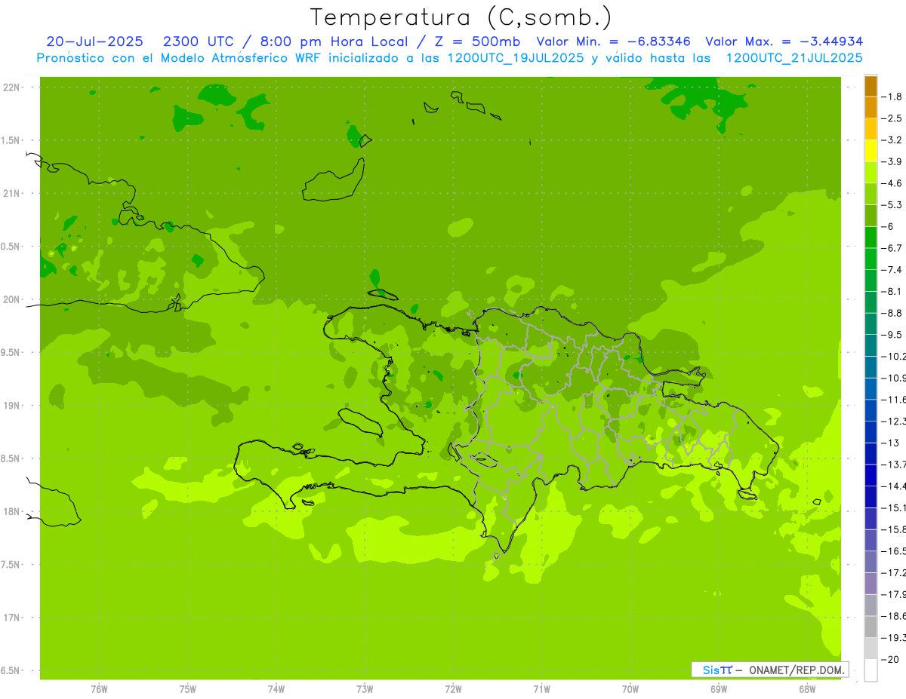Click the "68W" longitude label

click(807, 689)
